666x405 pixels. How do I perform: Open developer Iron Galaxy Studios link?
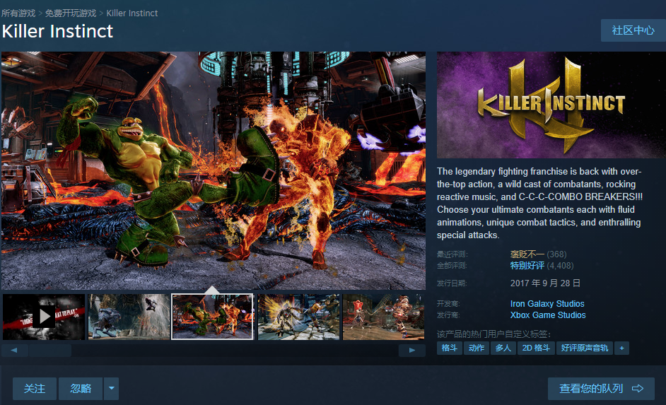point(547,303)
